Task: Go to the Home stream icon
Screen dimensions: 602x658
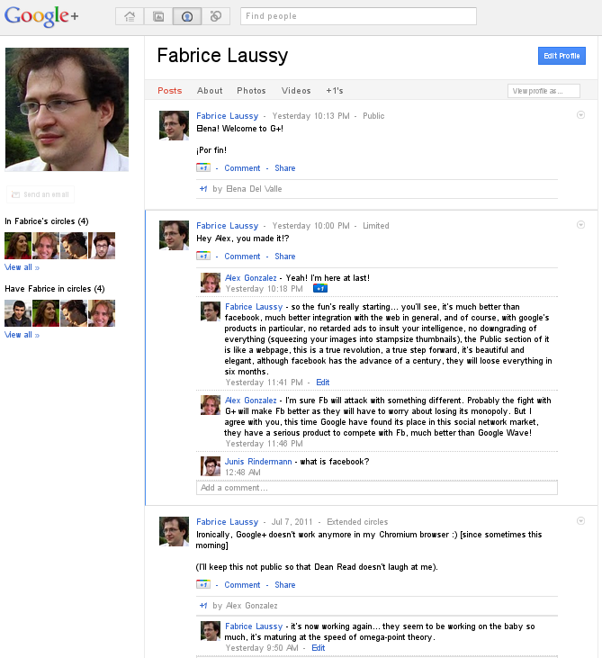Action: pyautogui.click(x=130, y=16)
